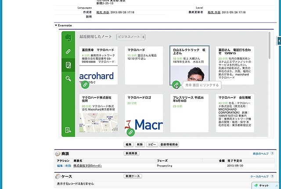Click the 新規商談 button
This screenshot has width=281, height=189.
[132, 153]
